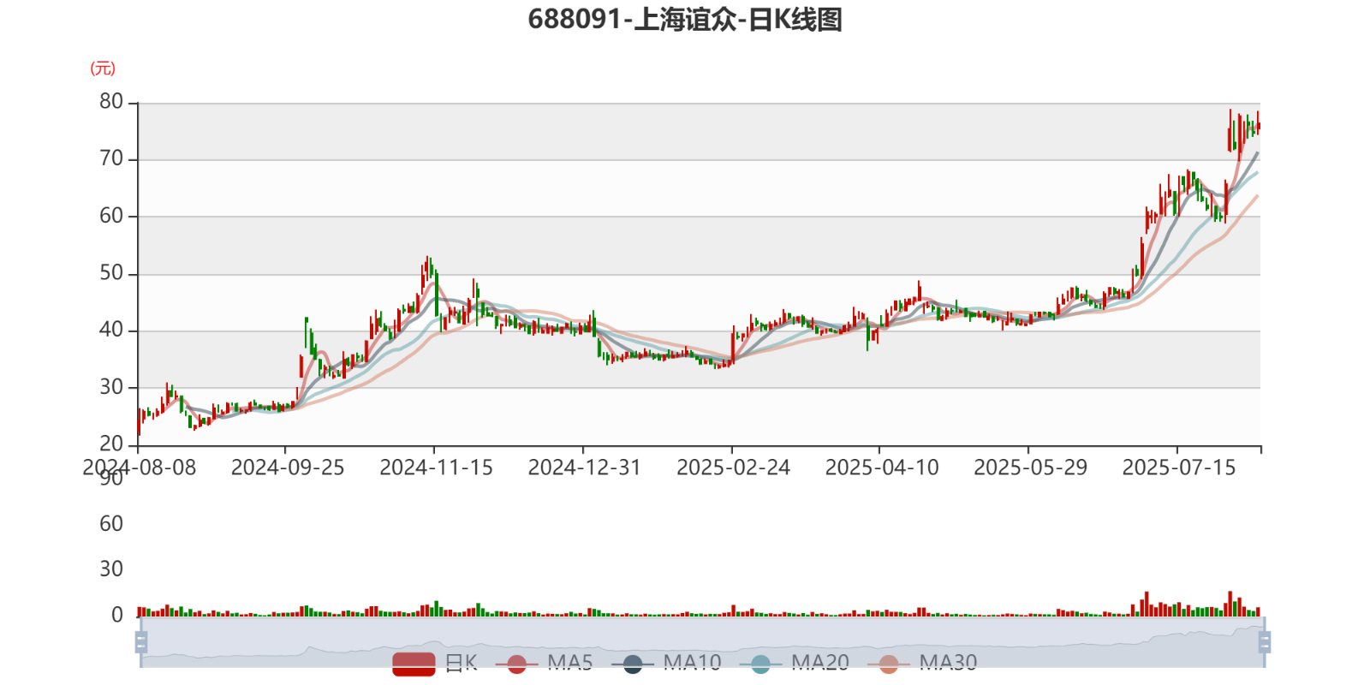Viewport: 1370px width, 685px height.
Task: Toggle the MA30 line legend
Action: (922, 663)
